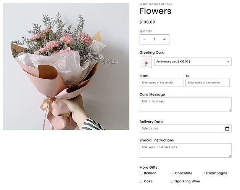Click the flower bouquet product image
This screenshot has height=190, width=240.
click(66, 67)
